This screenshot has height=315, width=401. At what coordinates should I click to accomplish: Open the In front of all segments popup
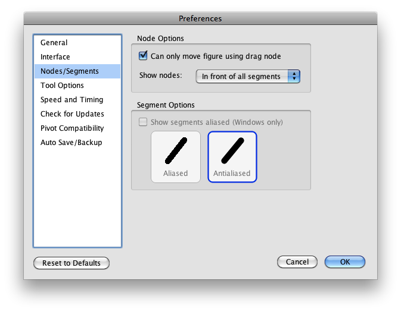pos(248,76)
